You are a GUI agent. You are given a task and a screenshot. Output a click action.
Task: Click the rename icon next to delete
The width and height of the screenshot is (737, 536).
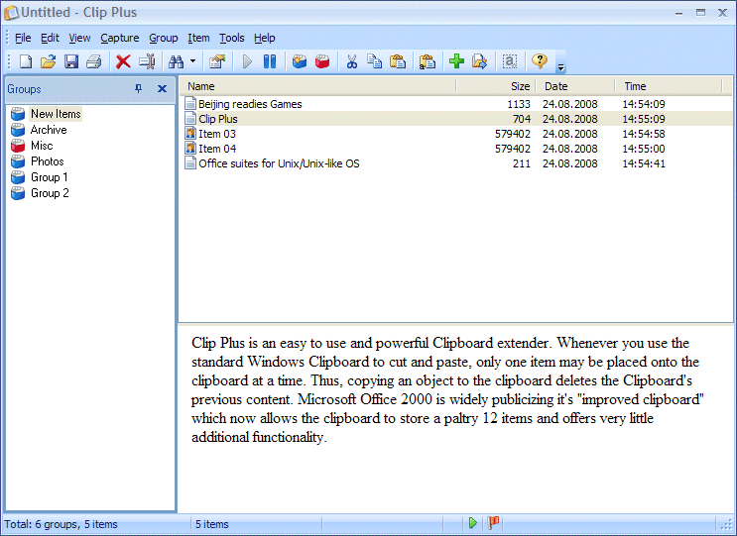147,61
